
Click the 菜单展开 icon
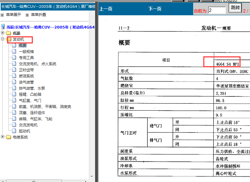[2, 15]
